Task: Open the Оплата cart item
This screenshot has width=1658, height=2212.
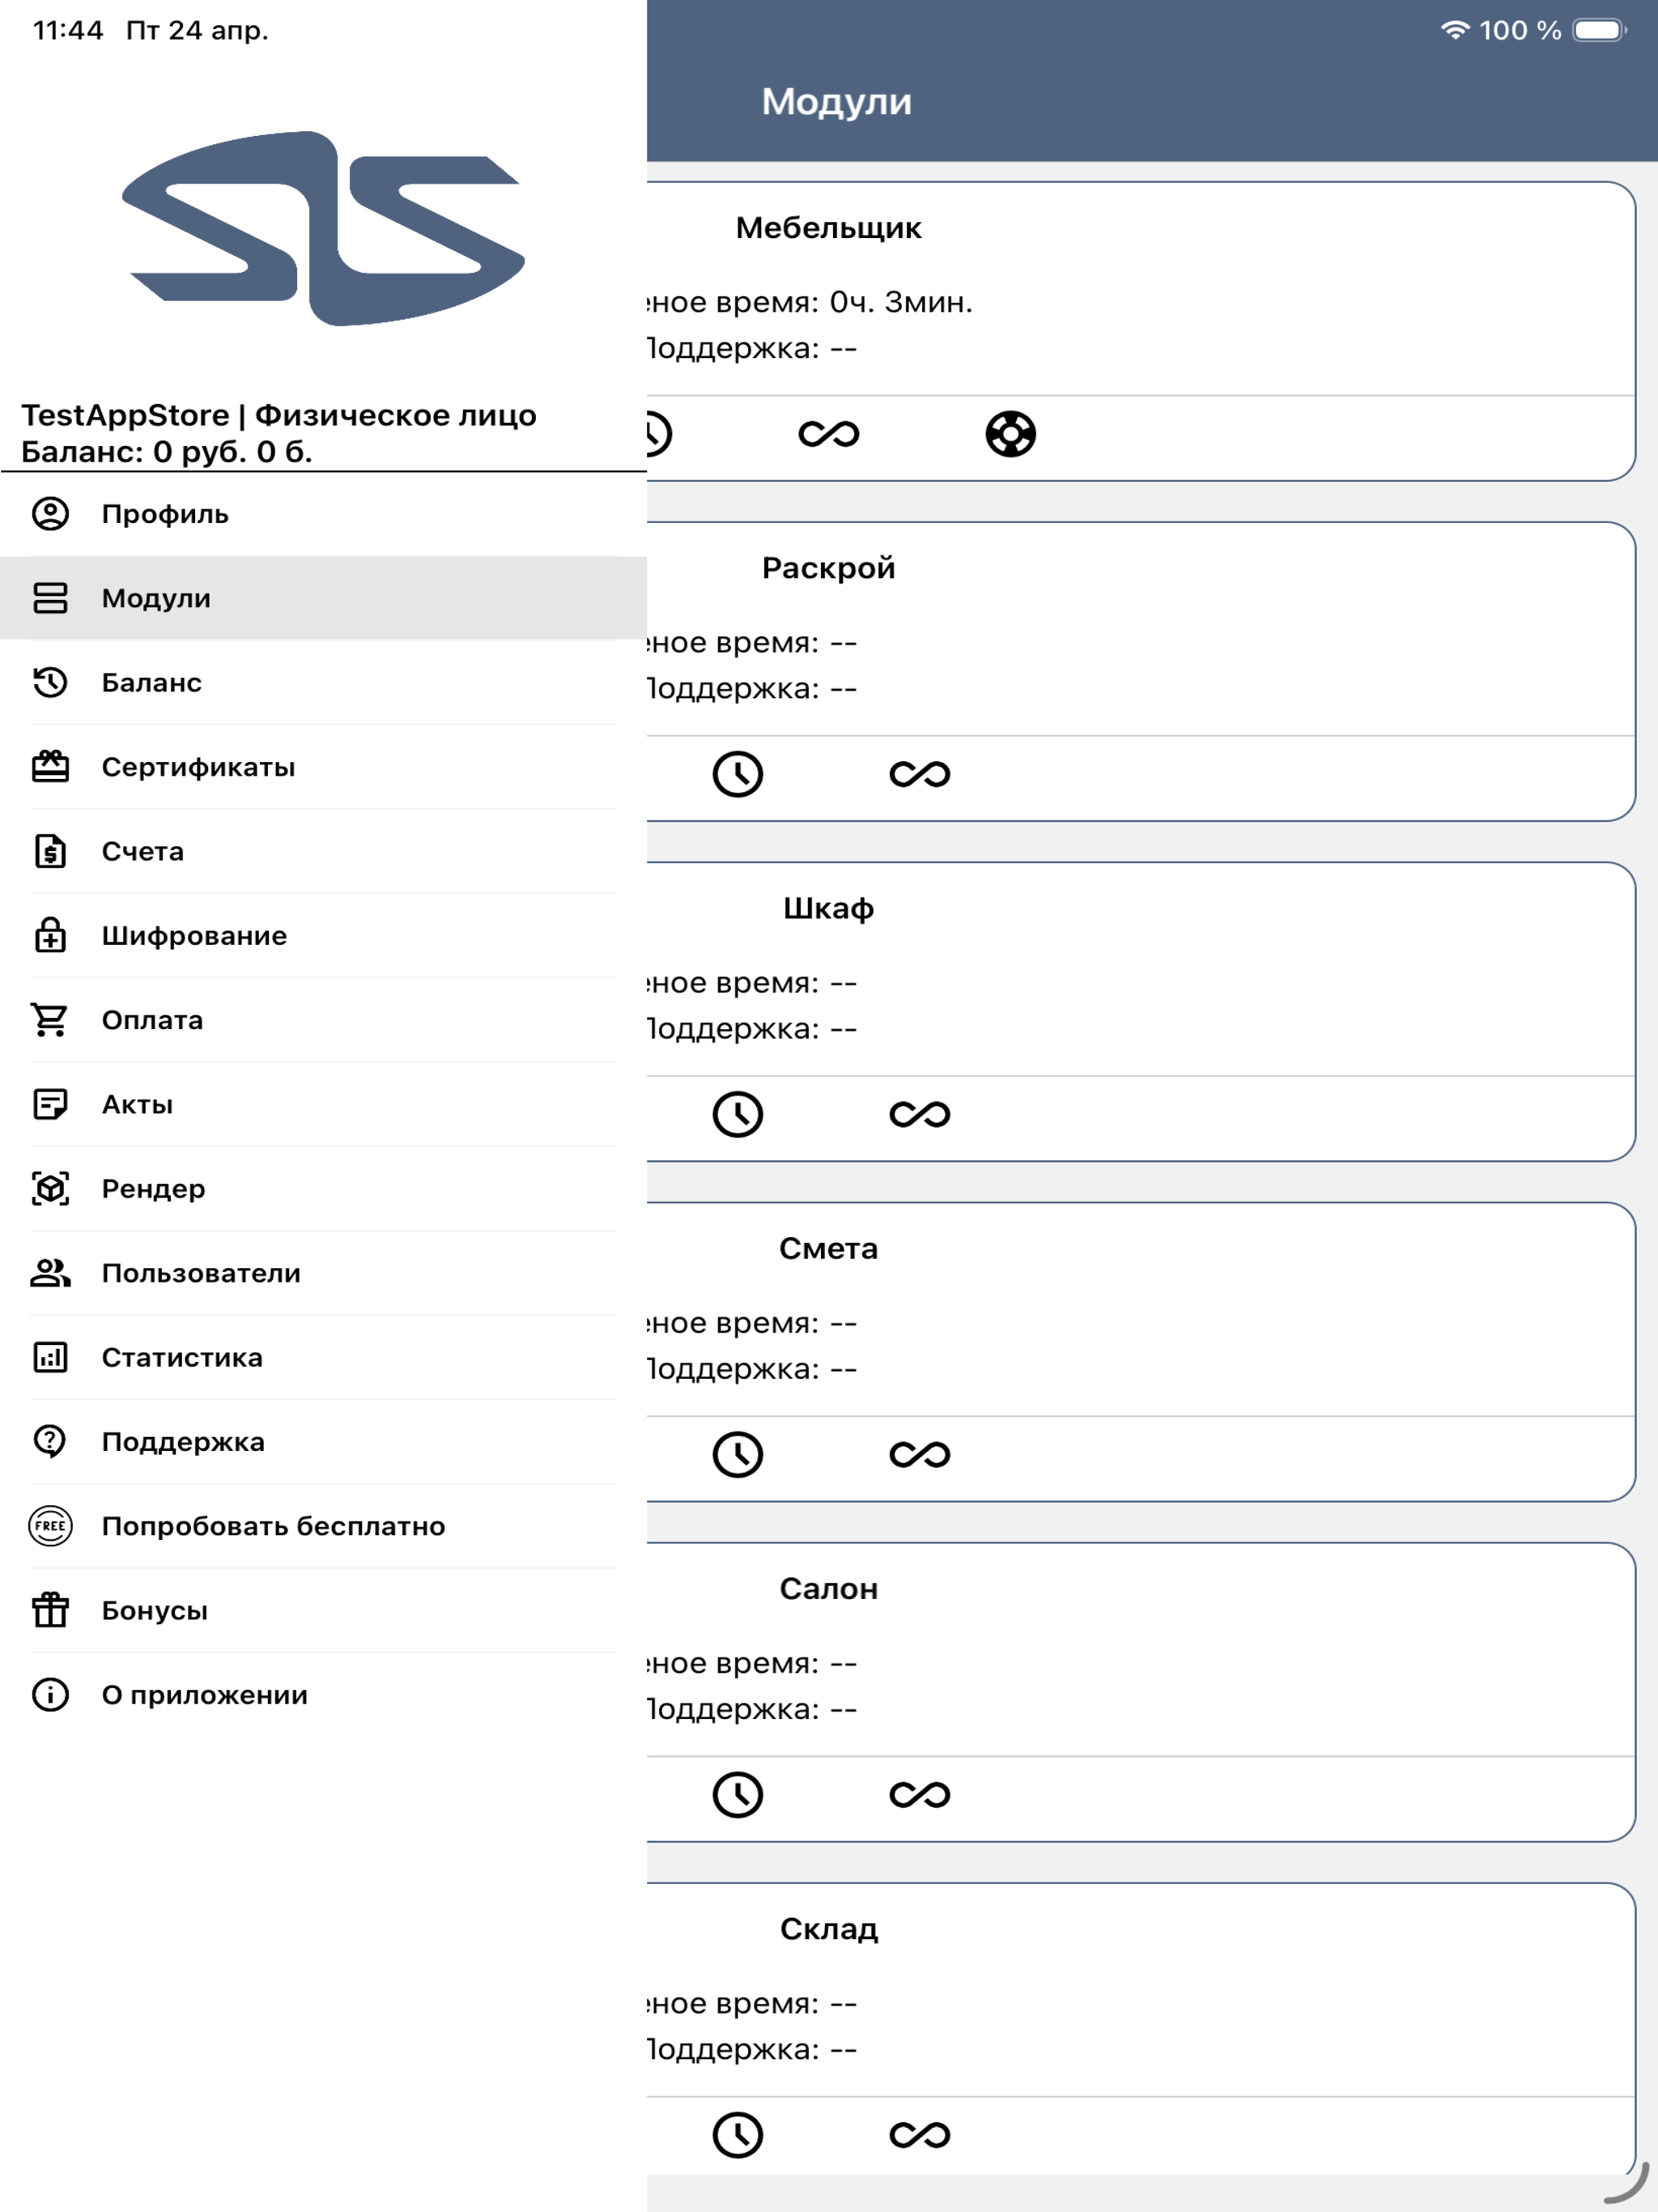Action: (x=323, y=1020)
